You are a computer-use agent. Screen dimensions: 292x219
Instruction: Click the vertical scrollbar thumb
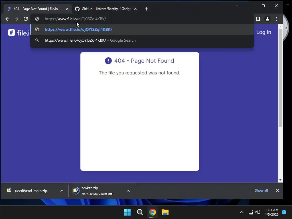(x=281, y=78)
